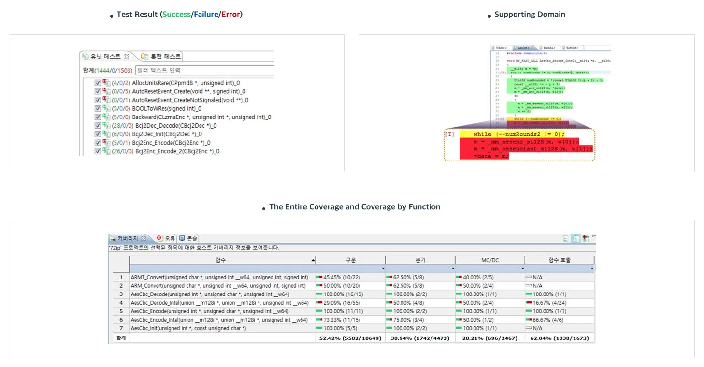Click the 커버리지 tab's coverage icon
This screenshot has width=704, height=367.
click(x=113, y=238)
